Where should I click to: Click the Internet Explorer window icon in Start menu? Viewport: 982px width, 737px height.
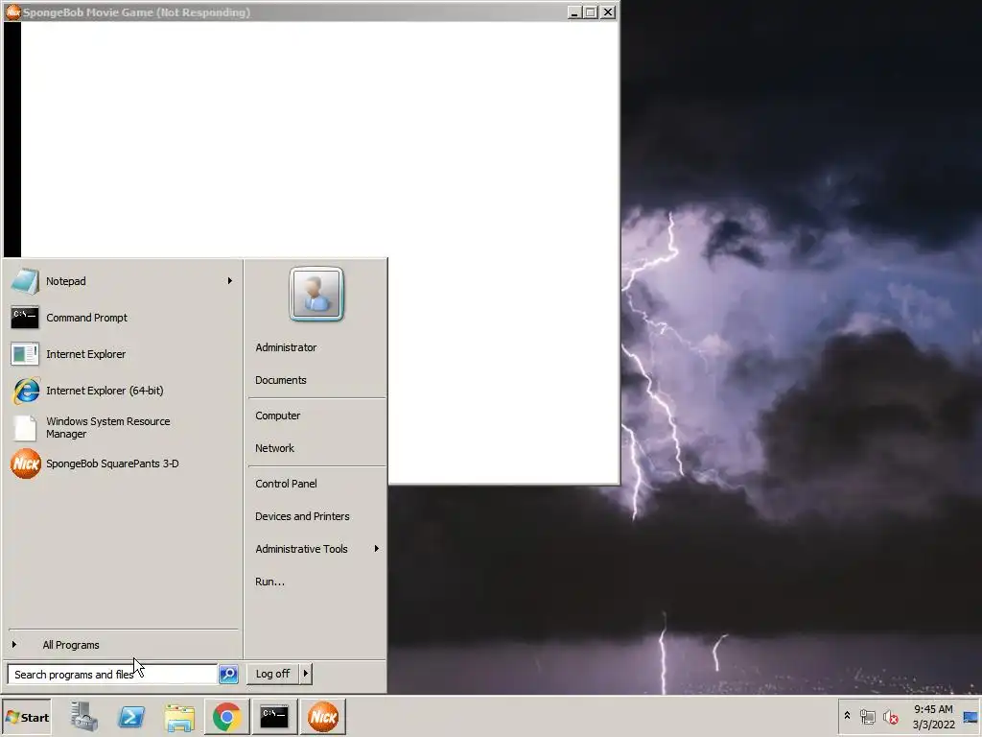point(25,354)
